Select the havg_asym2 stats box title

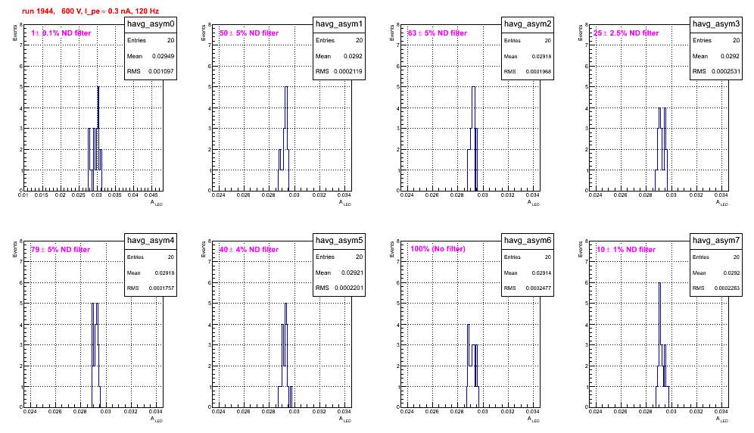[528, 23]
